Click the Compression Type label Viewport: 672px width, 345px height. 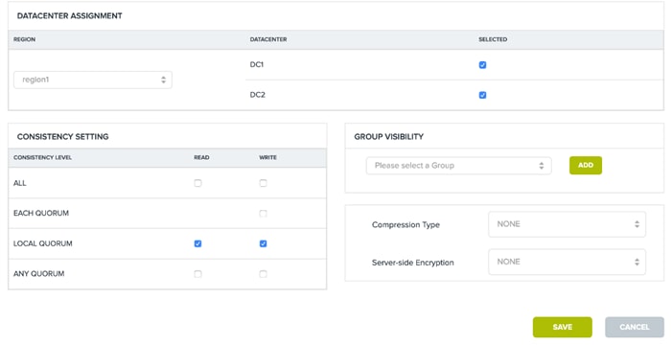coord(406,224)
